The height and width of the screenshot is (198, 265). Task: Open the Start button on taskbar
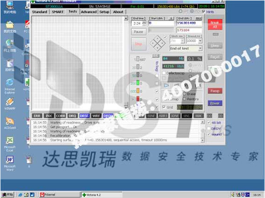coord(8,195)
